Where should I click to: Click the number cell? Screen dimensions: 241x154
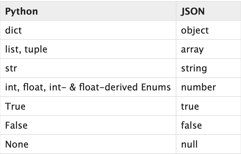pyautogui.click(x=209, y=87)
